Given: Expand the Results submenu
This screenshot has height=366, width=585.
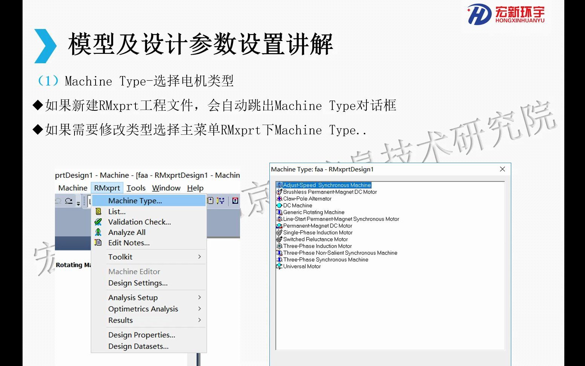Looking at the screenshot, I should tap(120, 320).
